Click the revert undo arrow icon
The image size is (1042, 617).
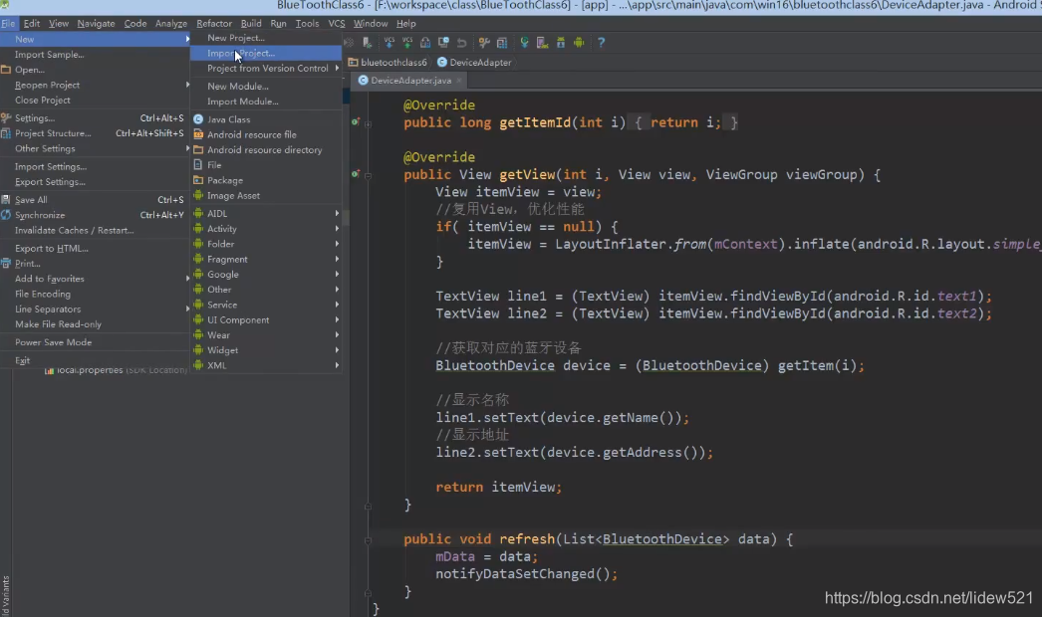462,43
